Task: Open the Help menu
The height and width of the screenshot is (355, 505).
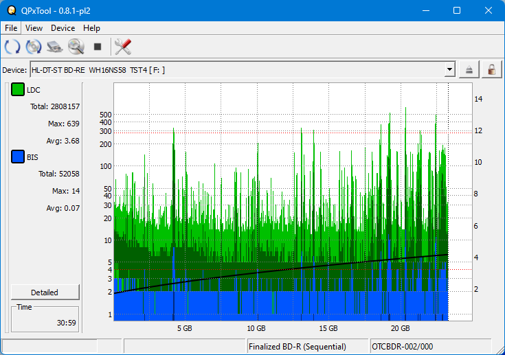Action: pos(91,28)
